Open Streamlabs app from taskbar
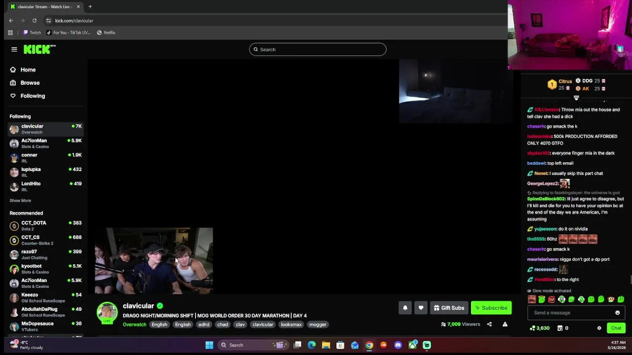 (427, 345)
